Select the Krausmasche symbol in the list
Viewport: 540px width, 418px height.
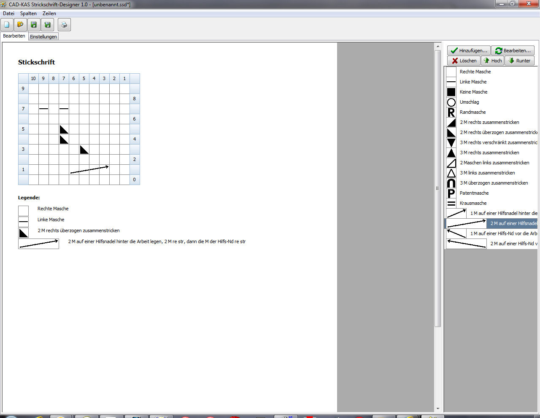(451, 204)
